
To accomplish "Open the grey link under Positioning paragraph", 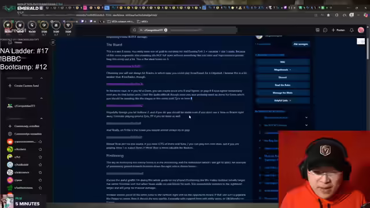I will pos(125,173).
